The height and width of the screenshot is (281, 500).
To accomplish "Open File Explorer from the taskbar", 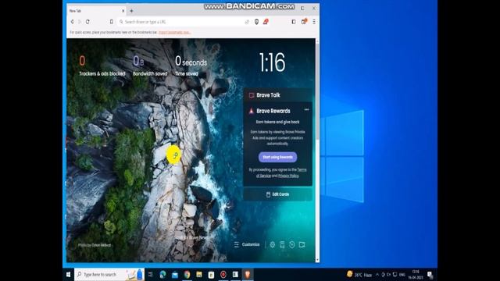I will (199, 274).
